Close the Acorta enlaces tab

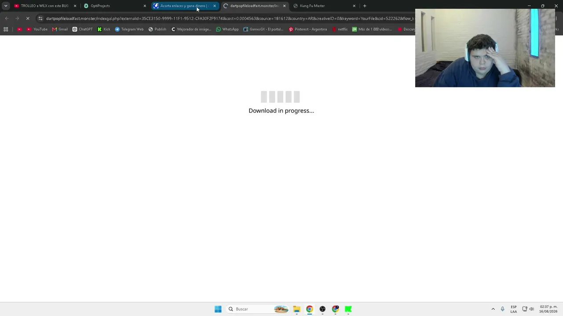[x=214, y=6]
